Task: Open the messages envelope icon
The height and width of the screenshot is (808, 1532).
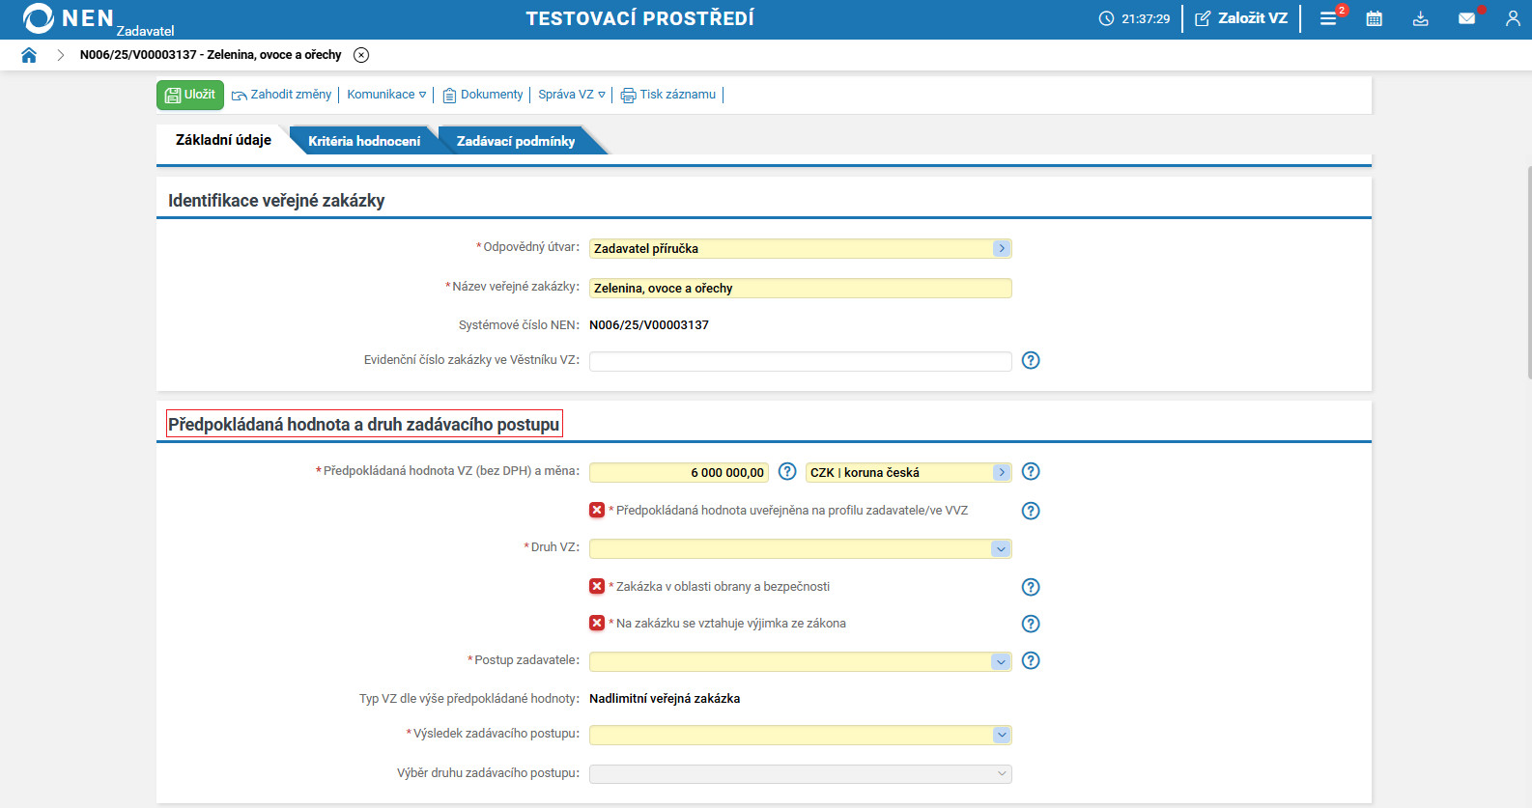Action: pos(1466,18)
